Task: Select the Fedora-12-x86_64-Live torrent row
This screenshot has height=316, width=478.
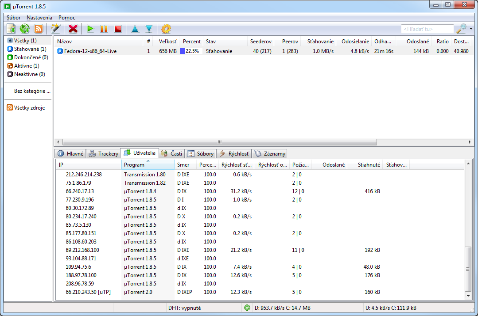Action: click(x=264, y=51)
